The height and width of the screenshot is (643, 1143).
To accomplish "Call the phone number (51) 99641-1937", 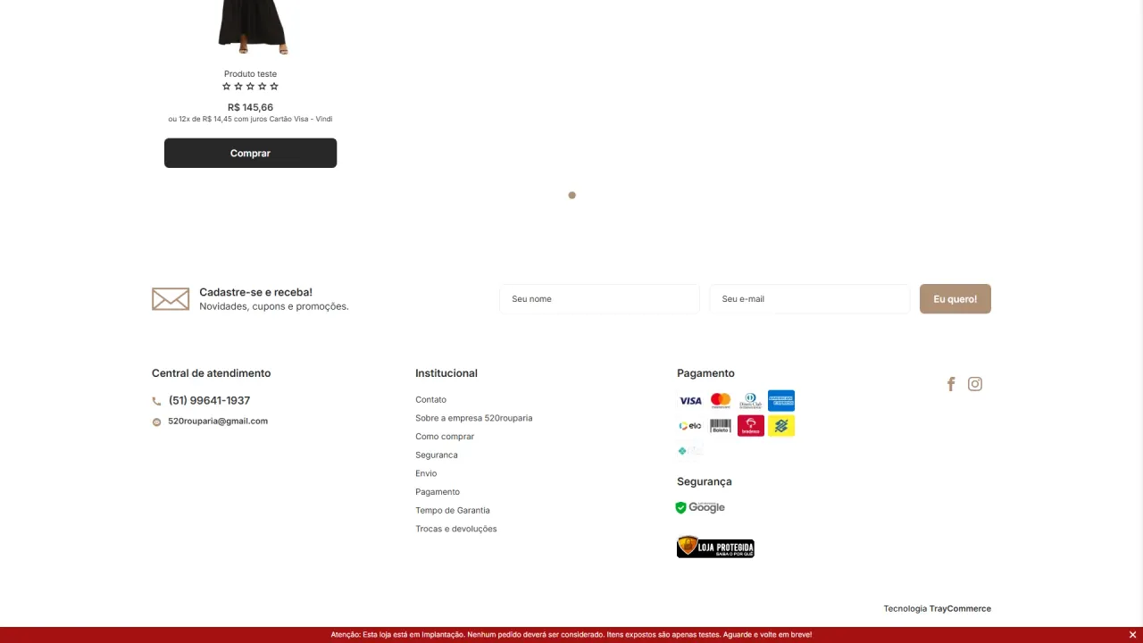I will [209, 400].
